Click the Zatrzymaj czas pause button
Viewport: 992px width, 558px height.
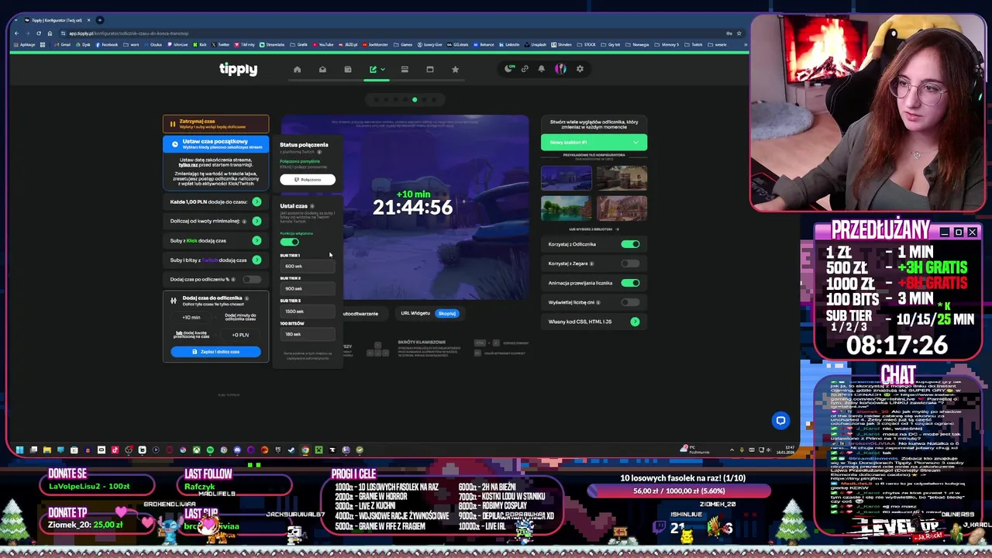click(215, 124)
